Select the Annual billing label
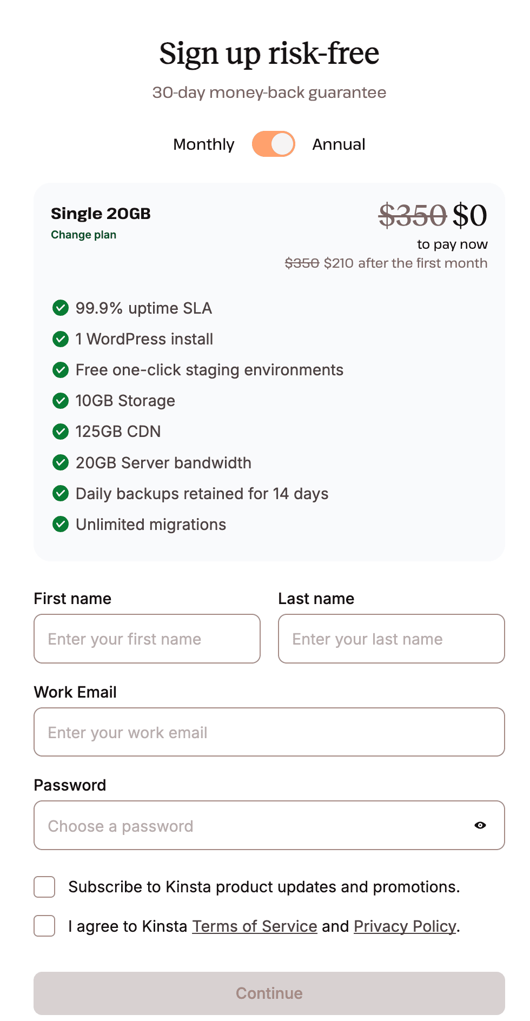The height and width of the screenshot is (1021, 530). click(x=339, y=144)
